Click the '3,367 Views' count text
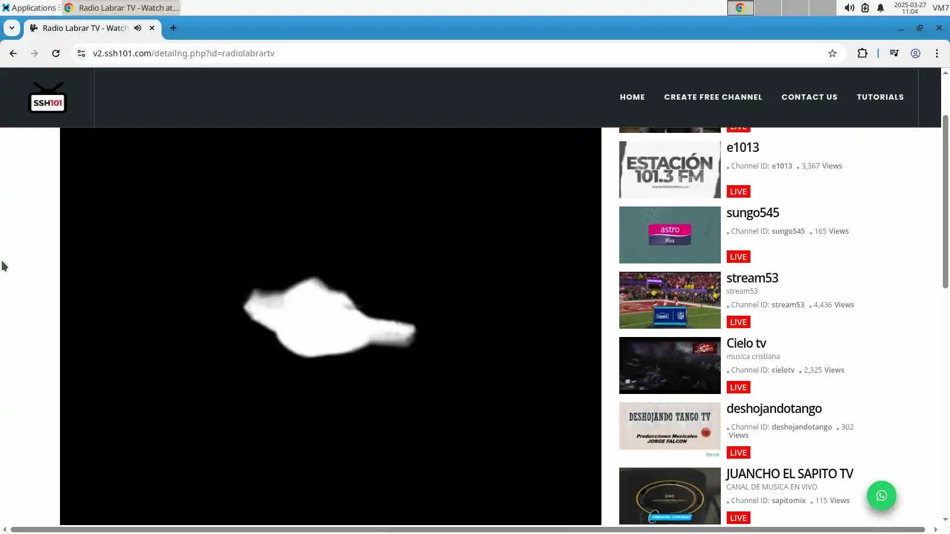This screenshot has height=534, width=950. coord(822,166)
